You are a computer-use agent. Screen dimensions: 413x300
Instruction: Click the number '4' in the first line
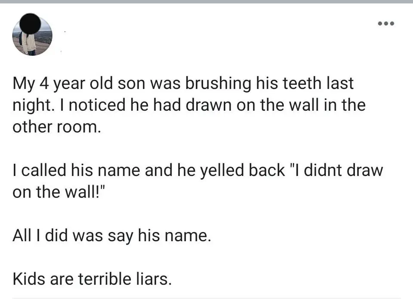pos(44,84)
